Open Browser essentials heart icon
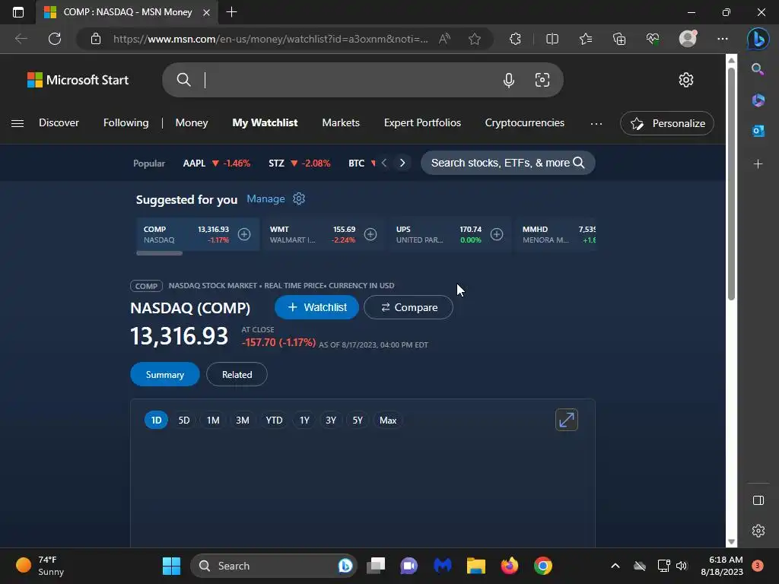 653,39
